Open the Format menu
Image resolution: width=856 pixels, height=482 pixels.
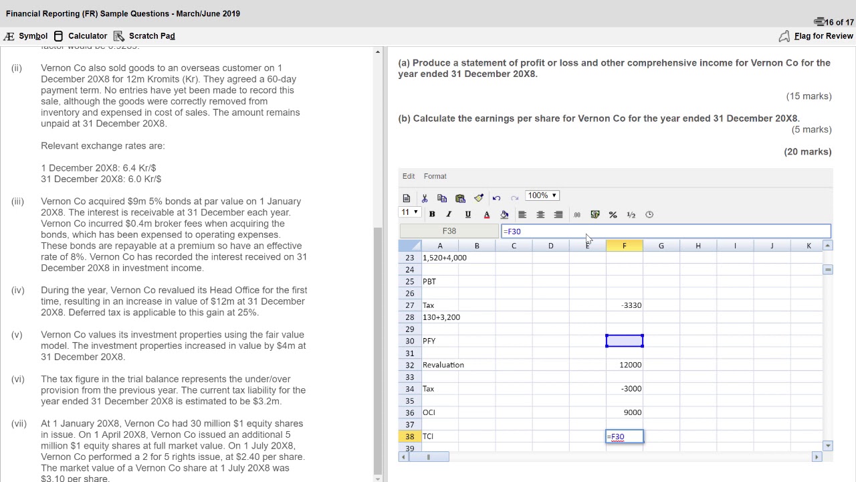435,176
